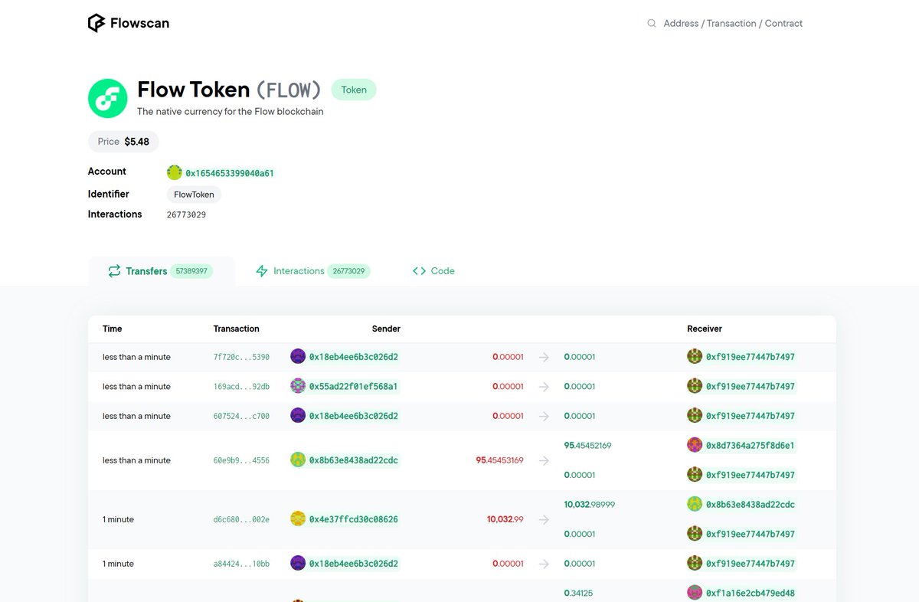Click receiver avatar in 7f720c...5390 row
The height and width of the screenshot is (602, 919).
[x=695, y=356]
